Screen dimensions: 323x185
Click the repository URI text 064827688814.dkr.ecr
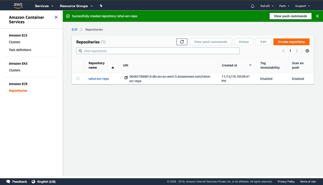coord(170,79)
